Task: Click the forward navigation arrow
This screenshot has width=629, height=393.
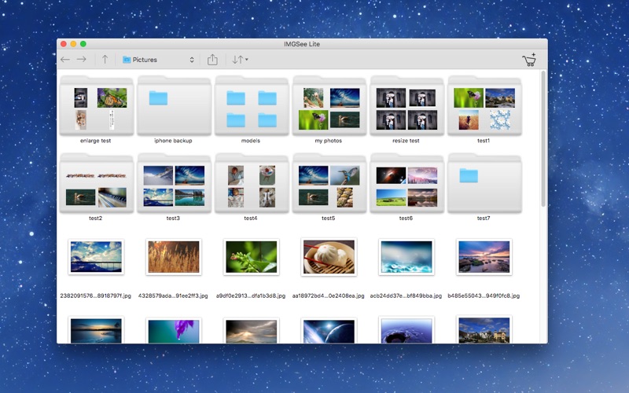Action: click(x=82, y=60)
